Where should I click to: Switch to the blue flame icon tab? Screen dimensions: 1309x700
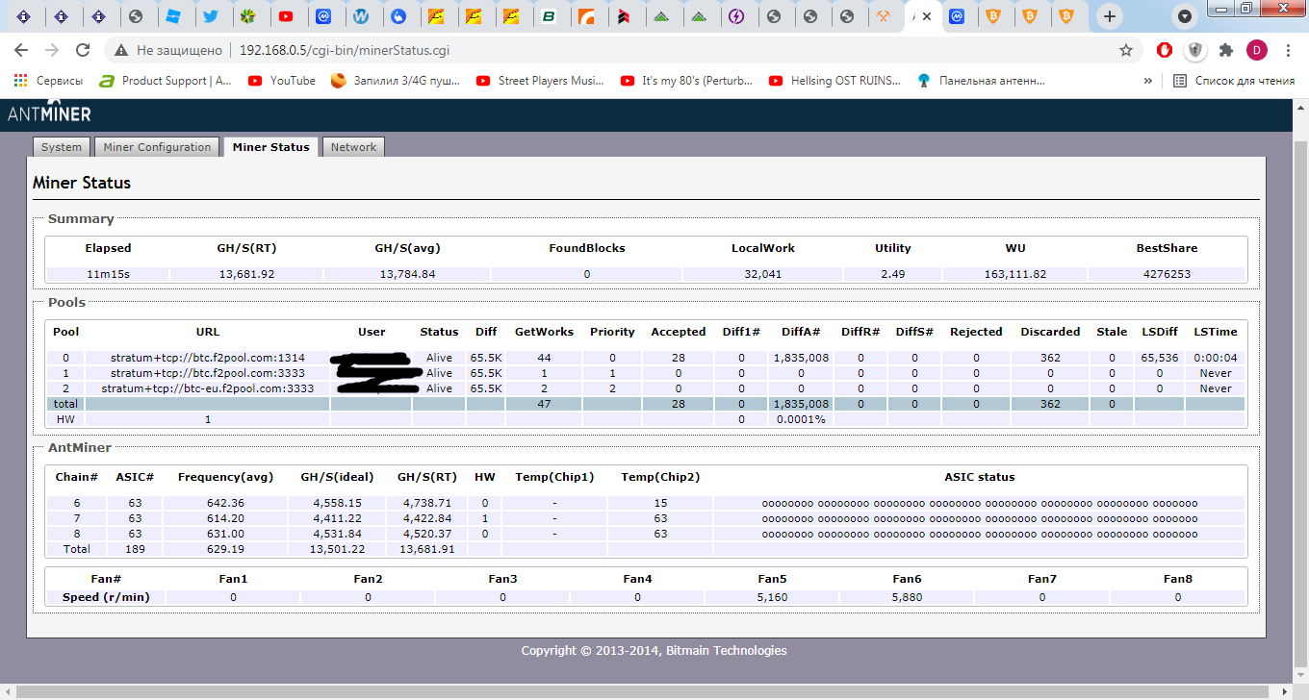click(x=398, y=16)
